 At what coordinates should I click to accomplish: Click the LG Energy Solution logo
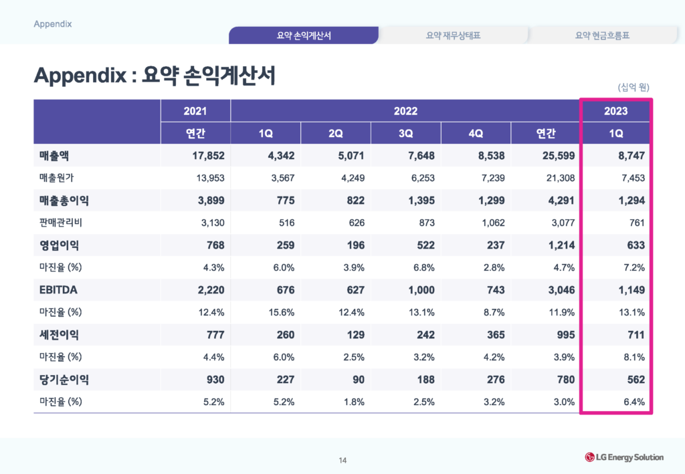coord(625,457)
